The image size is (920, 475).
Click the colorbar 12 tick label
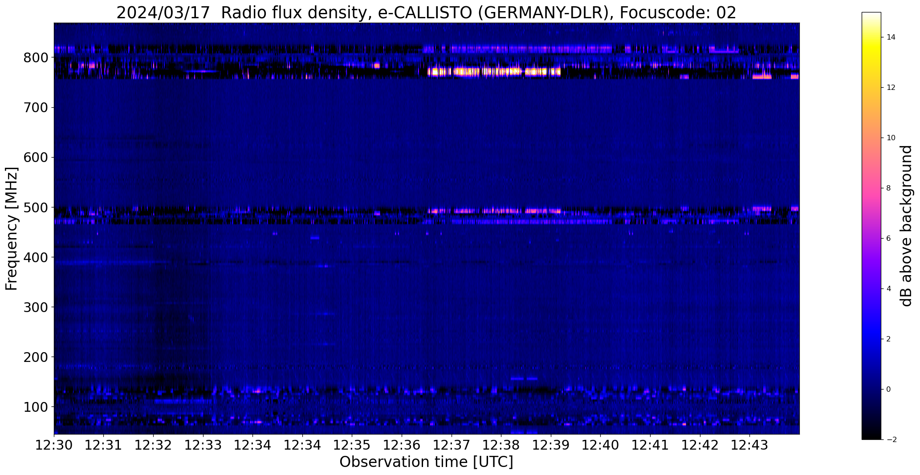click(x=891, y=88)
